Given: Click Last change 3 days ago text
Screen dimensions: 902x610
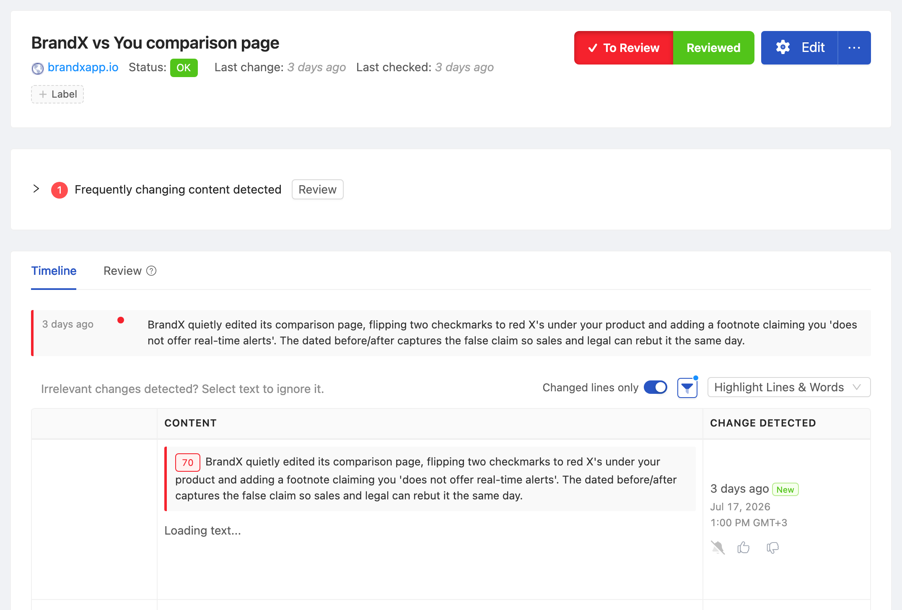Looking at the screenshot, I should [x=280, y=67].
